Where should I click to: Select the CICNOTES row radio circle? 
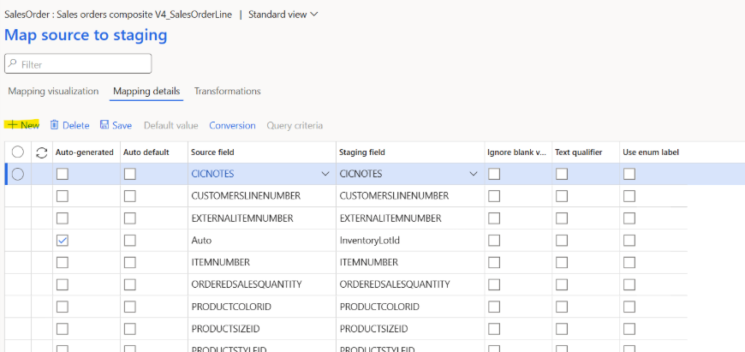(x=18, y=175)
